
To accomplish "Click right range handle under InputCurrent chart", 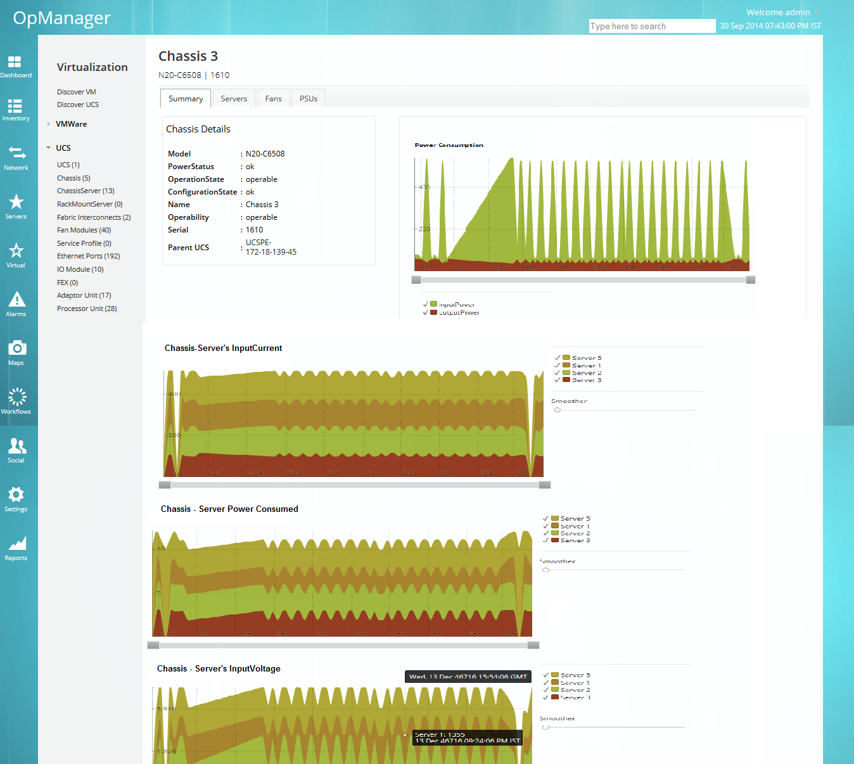I will pos(545,485).
